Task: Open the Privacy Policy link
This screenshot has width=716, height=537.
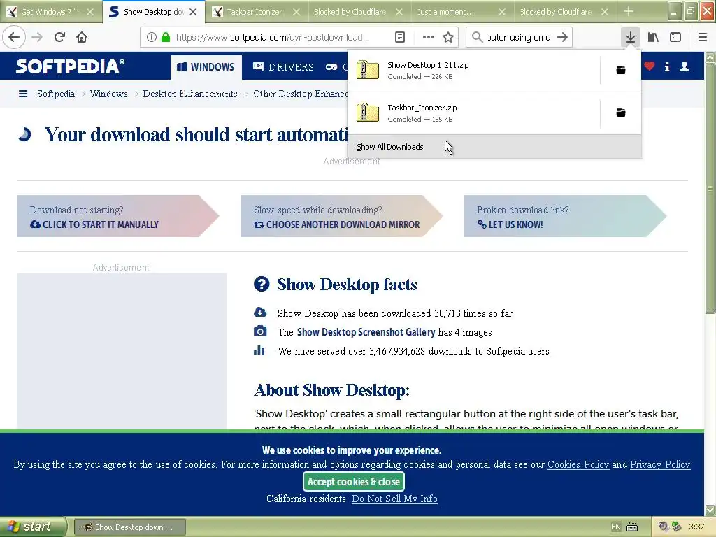Action: pos(660,464)
